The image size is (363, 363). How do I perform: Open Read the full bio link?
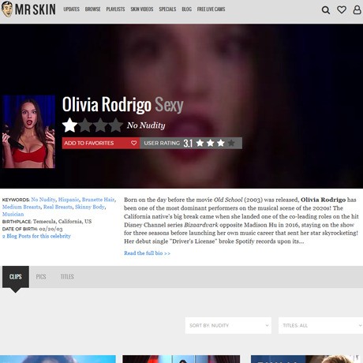[147, 253]
